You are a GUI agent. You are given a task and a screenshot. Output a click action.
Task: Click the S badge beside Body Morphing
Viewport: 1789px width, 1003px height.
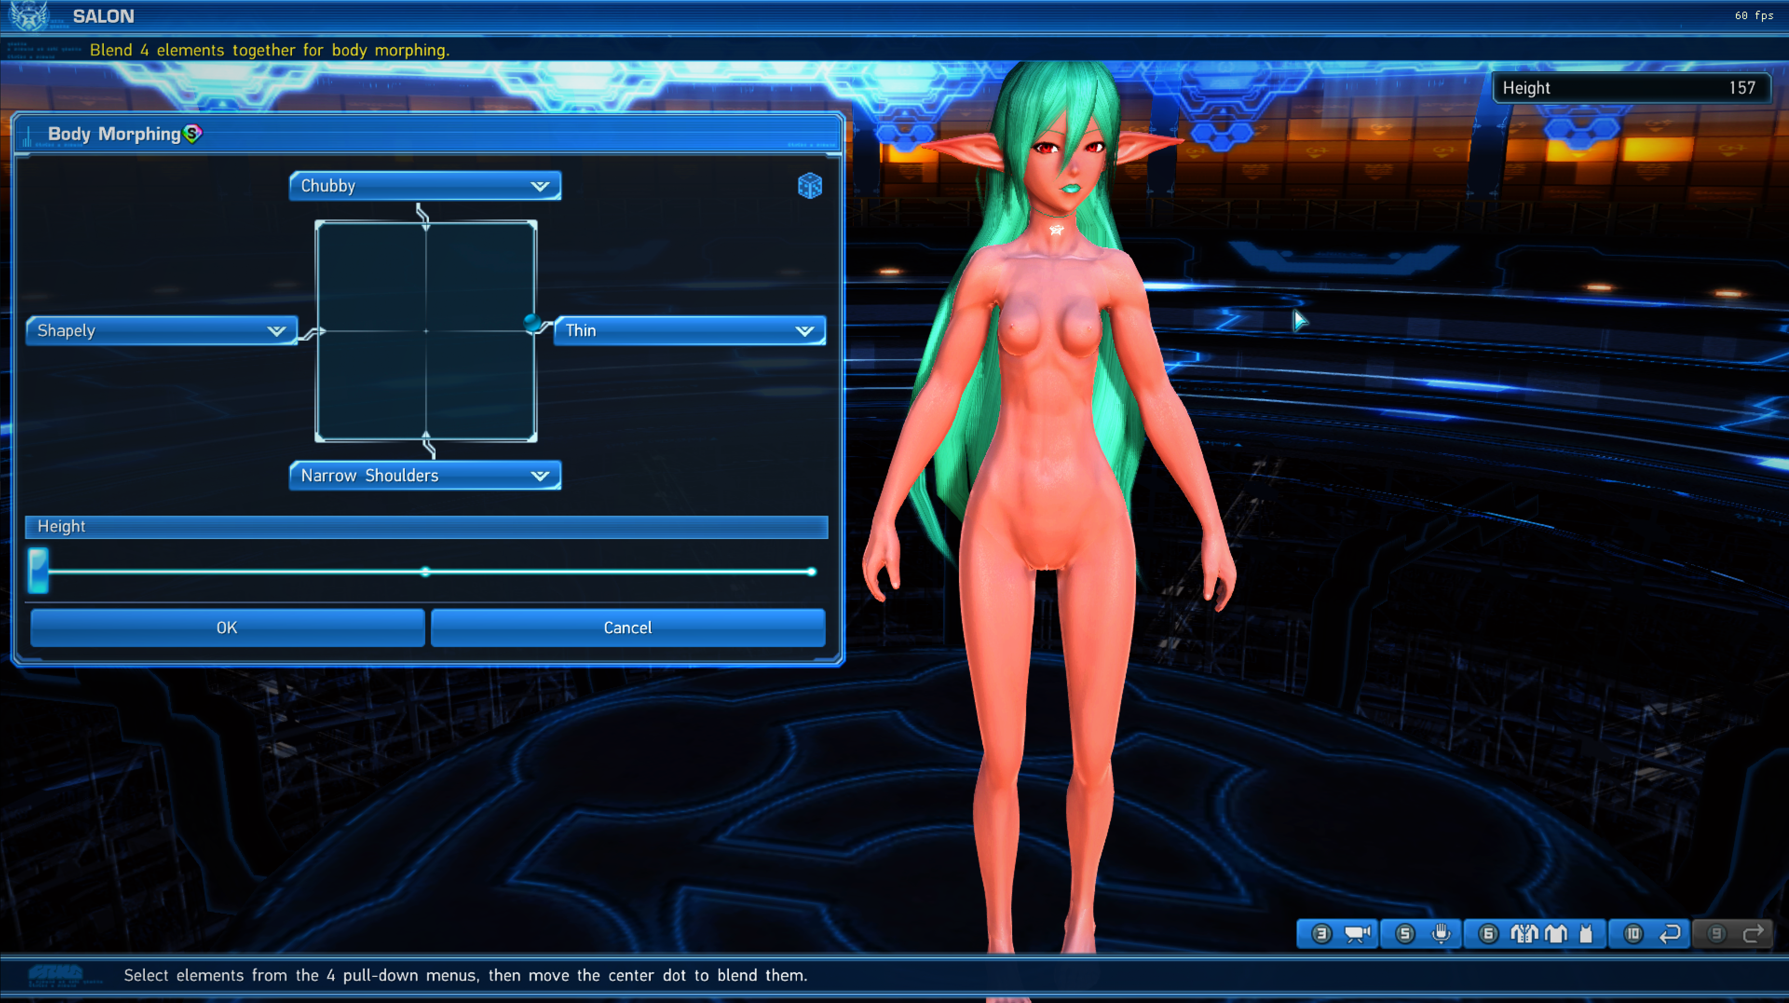[192, 133]
